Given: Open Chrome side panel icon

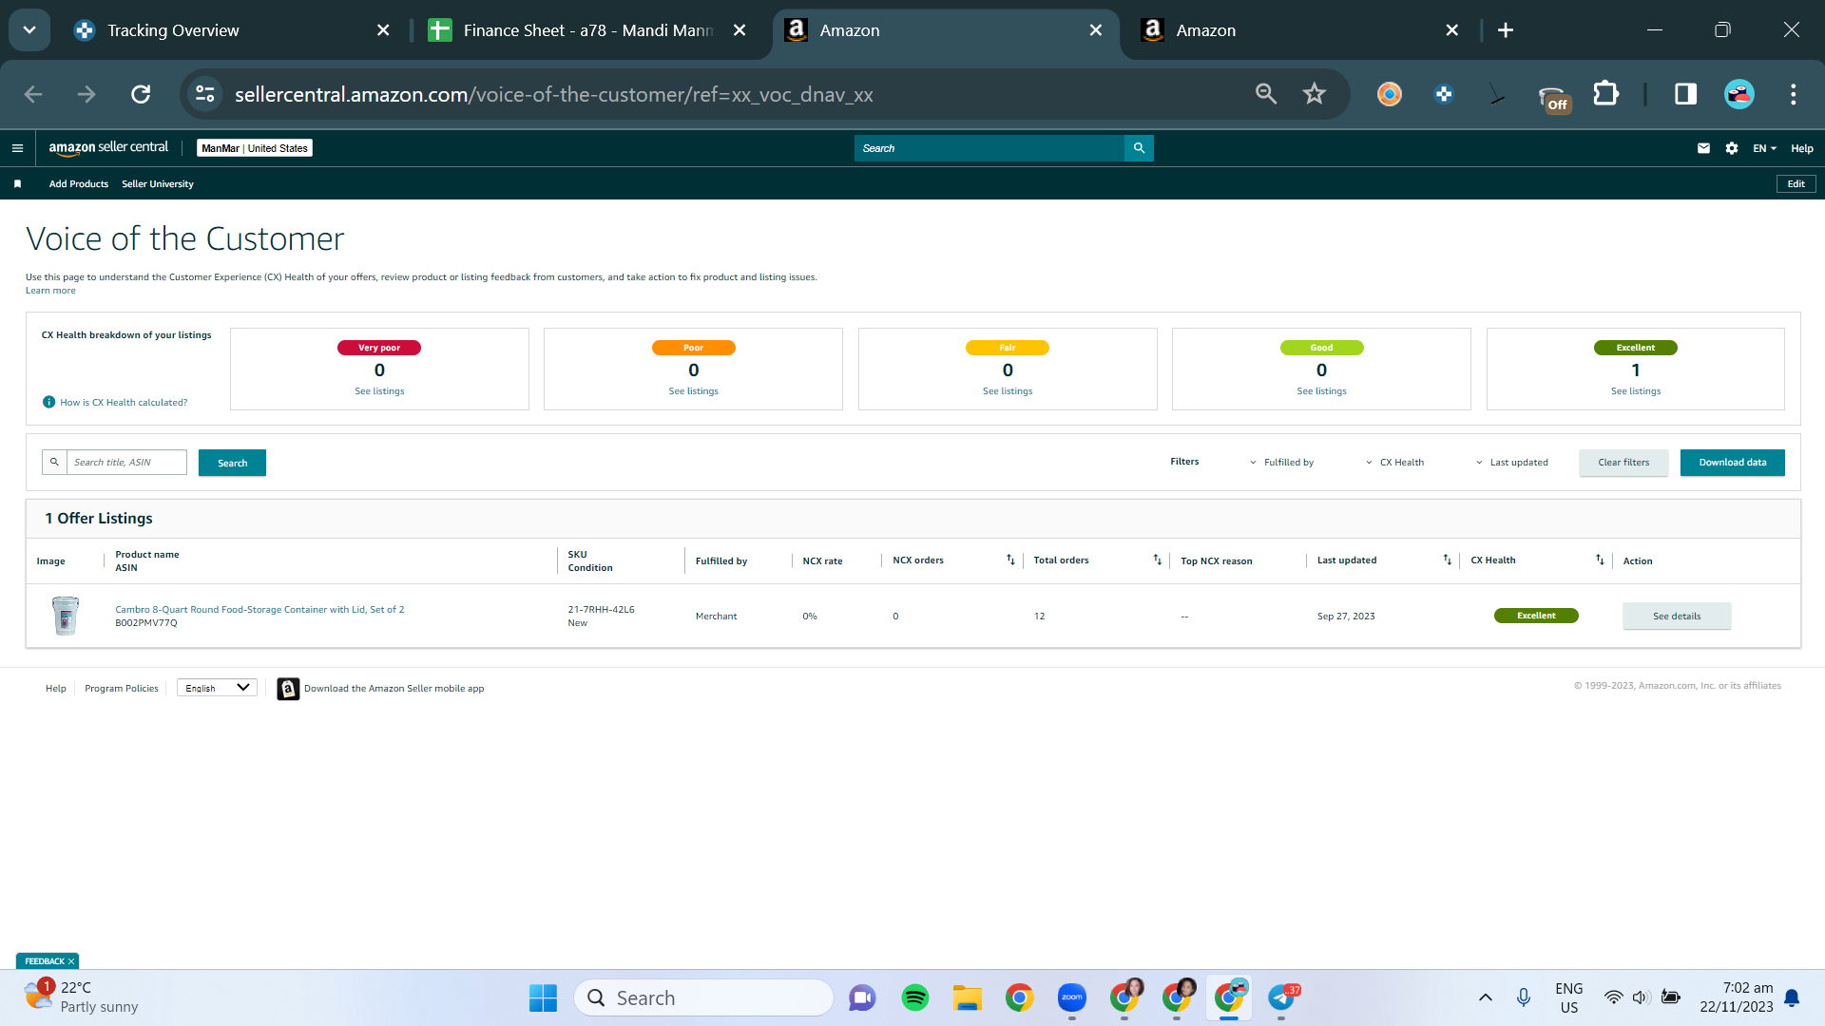Looking at the screenshot, I should [1685, 94].
